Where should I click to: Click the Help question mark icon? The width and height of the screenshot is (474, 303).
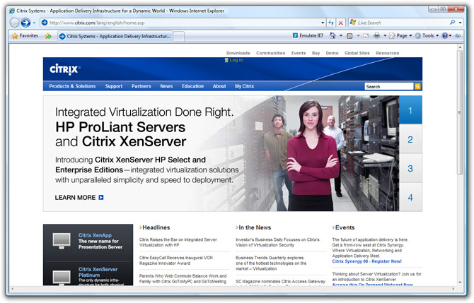pos(445,35)
